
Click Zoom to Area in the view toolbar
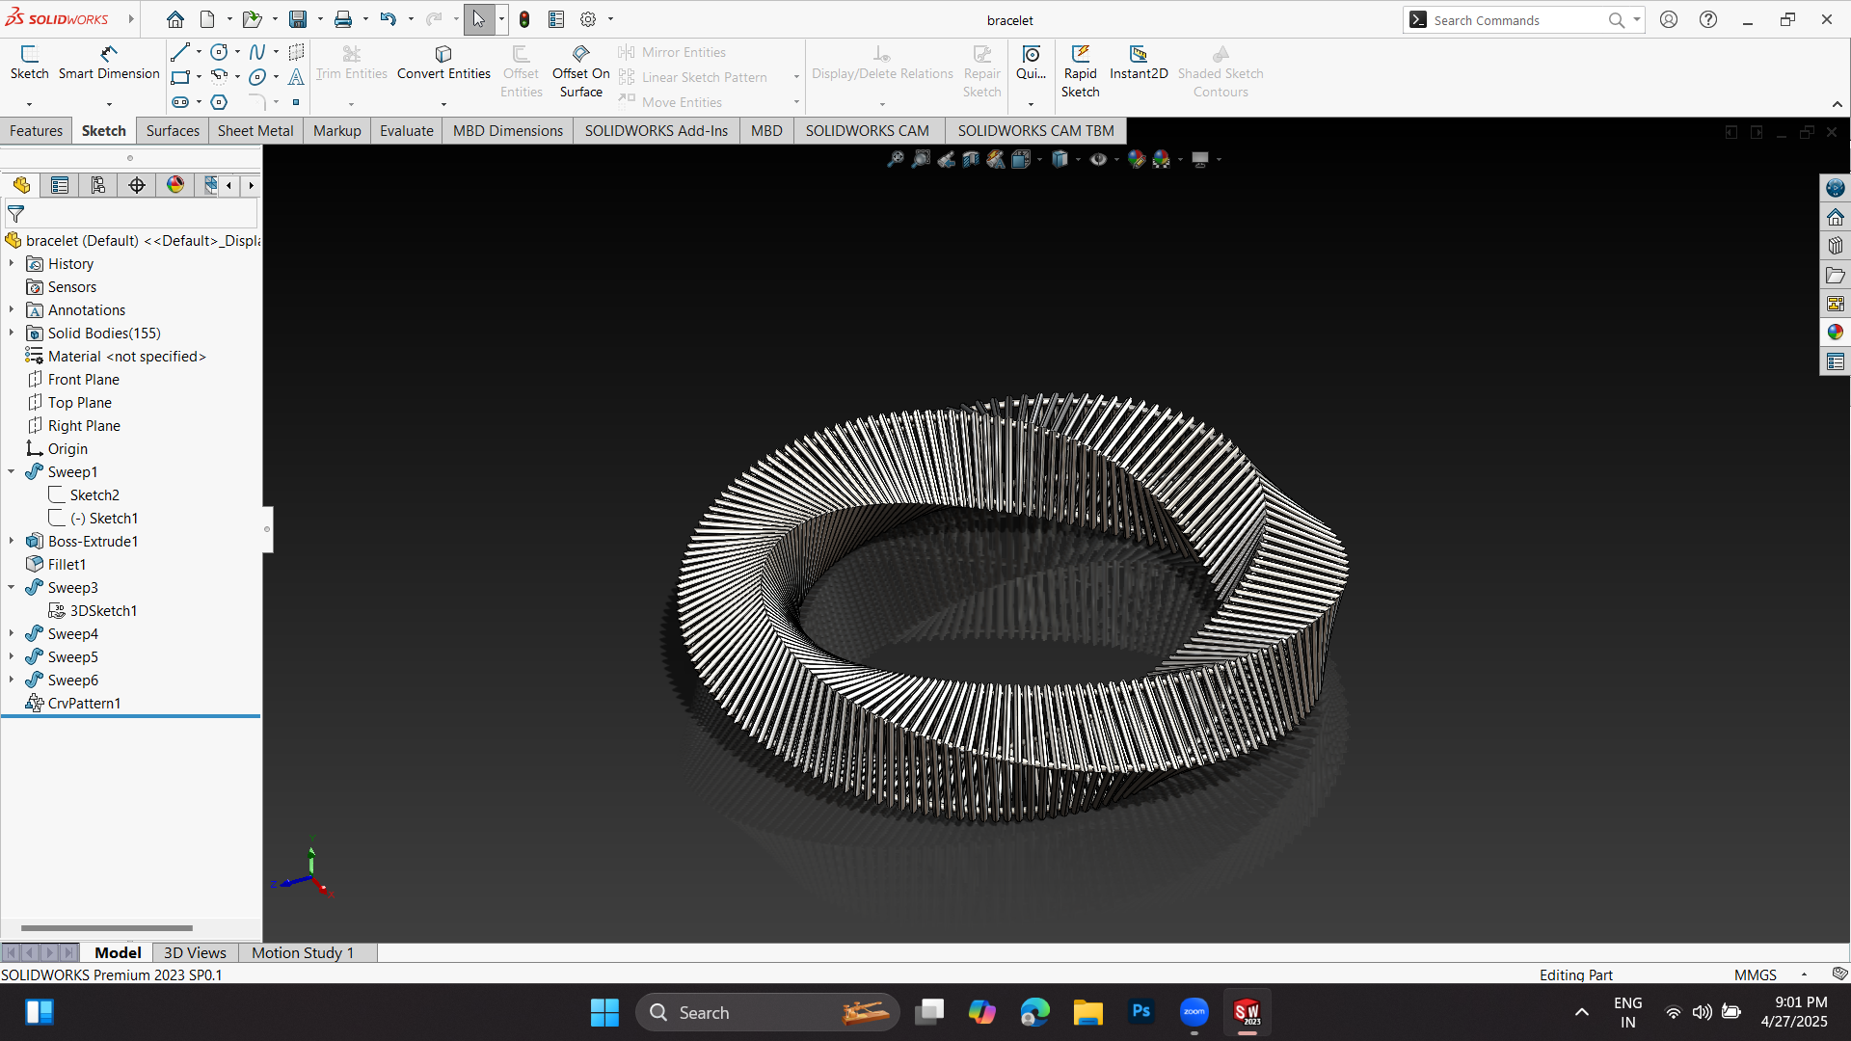click(x=921, y=159)
